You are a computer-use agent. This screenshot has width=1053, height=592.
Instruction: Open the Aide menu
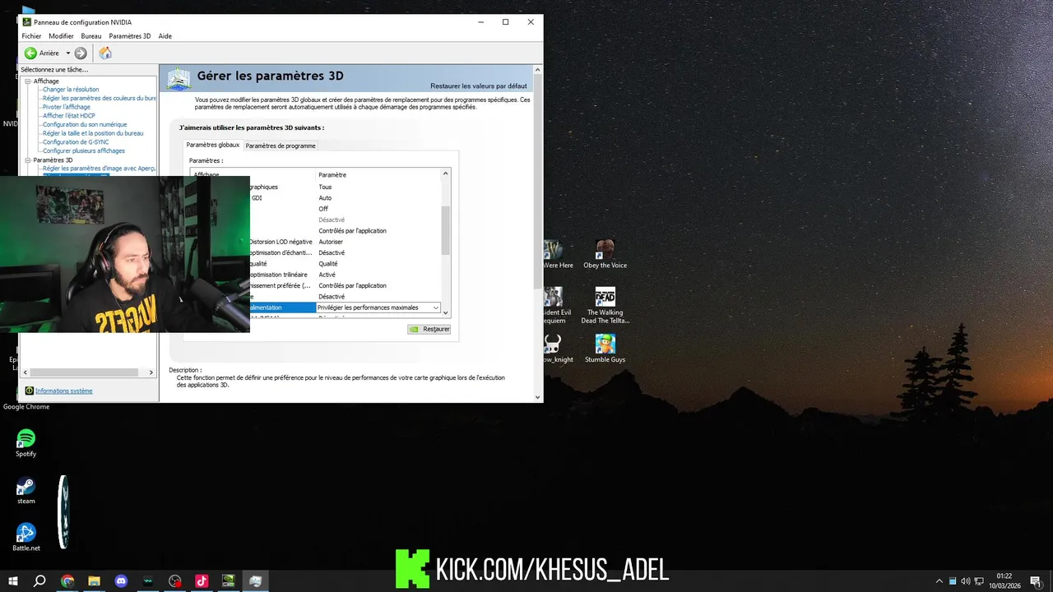click(x=165, y=36)
